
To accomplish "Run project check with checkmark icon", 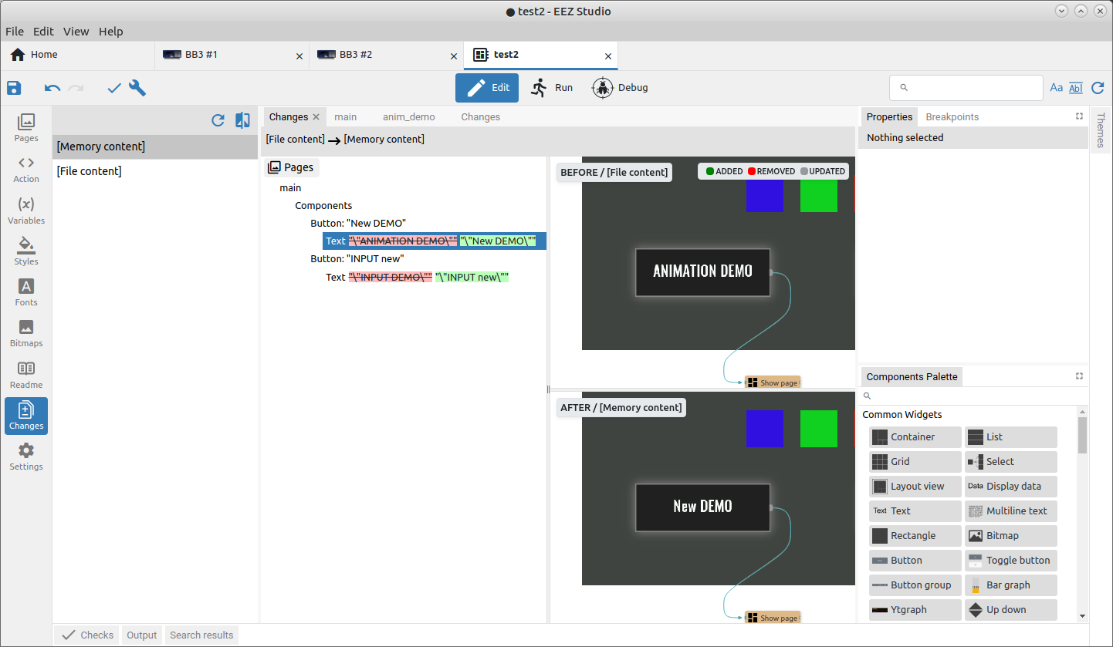I will 114,88.
